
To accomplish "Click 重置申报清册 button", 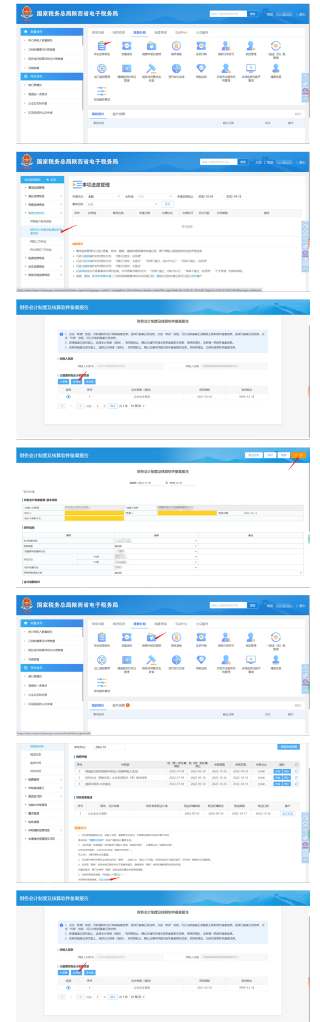I will (289, 747).
